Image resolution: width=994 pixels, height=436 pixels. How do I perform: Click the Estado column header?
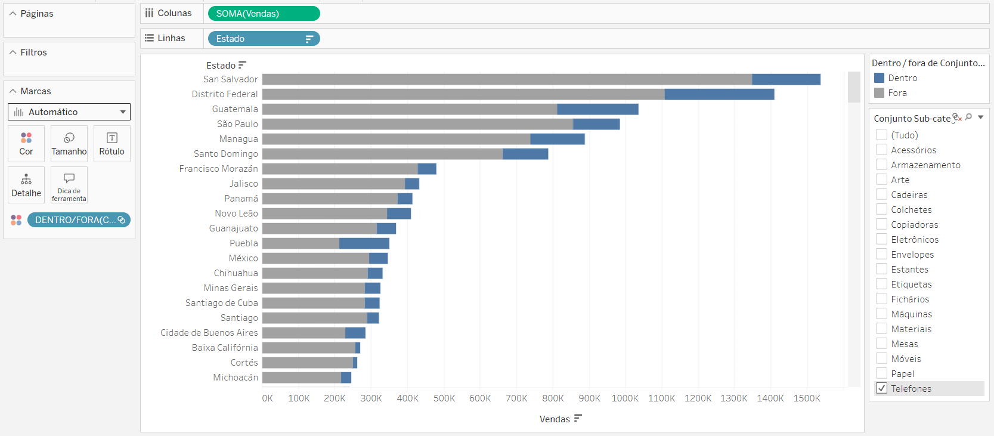click(221, 66)
